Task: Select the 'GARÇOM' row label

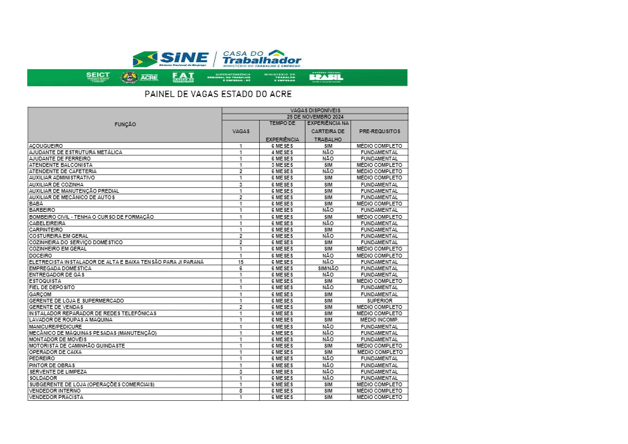Action: pos(40,294)
